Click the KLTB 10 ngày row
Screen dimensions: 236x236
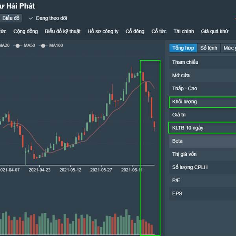point(202,128)
